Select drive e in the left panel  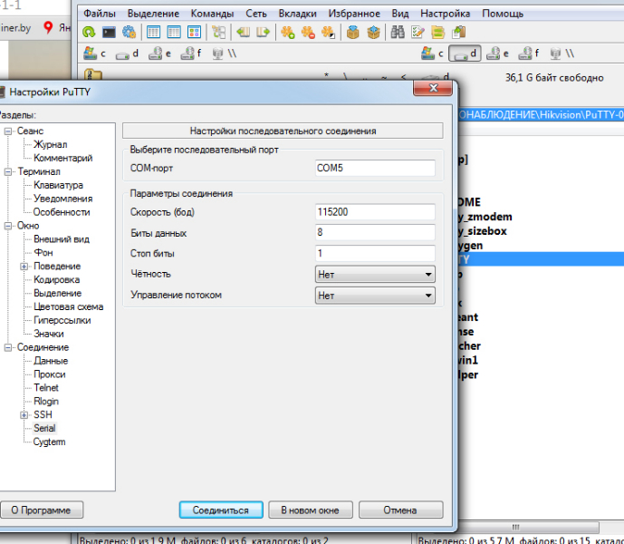[x=159, y=53]
